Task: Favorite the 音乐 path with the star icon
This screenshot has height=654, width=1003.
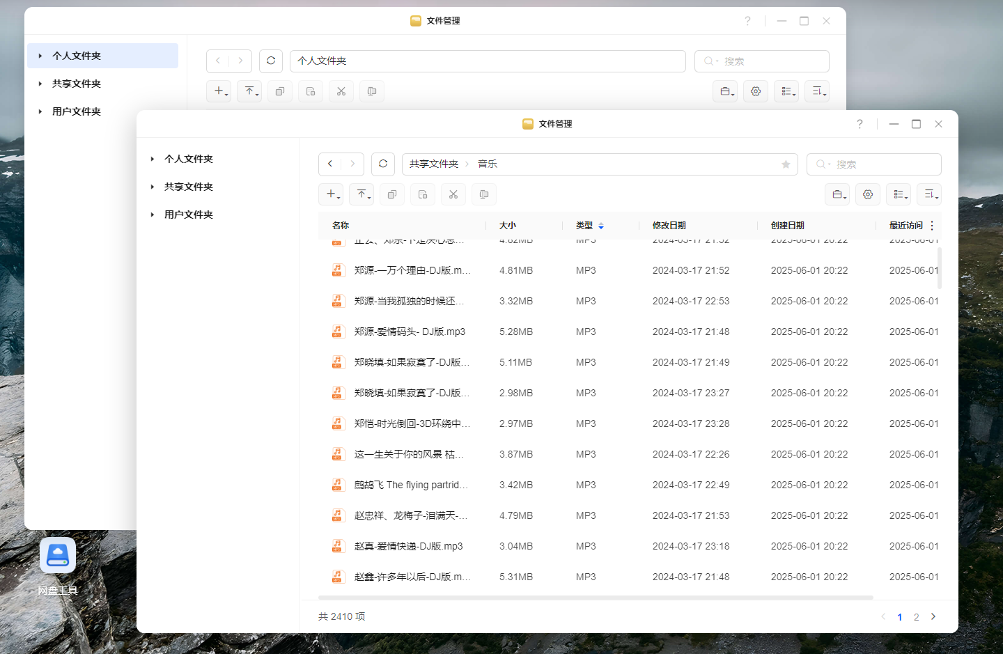Action: point(786,164)
